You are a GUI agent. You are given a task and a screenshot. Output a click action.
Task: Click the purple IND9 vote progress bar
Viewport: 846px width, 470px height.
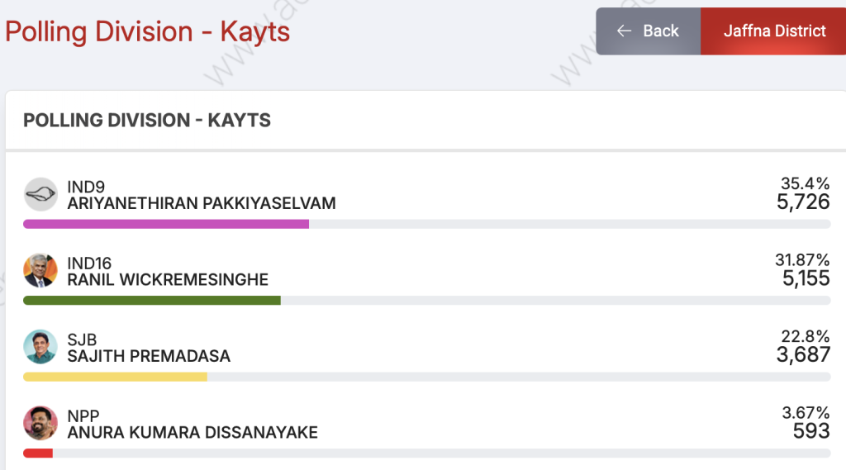pos(166,224)
